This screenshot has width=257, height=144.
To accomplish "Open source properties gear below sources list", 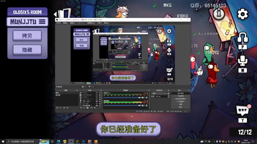I will [87, 108].
